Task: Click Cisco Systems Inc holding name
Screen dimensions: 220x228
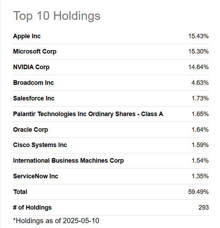Action: (40, 145)
